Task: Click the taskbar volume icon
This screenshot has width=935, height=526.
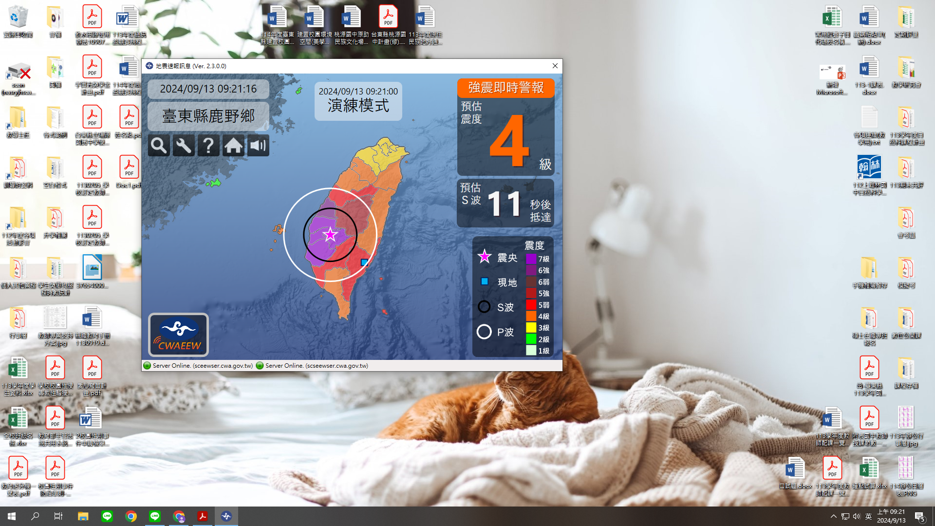Action: [857, 516]
